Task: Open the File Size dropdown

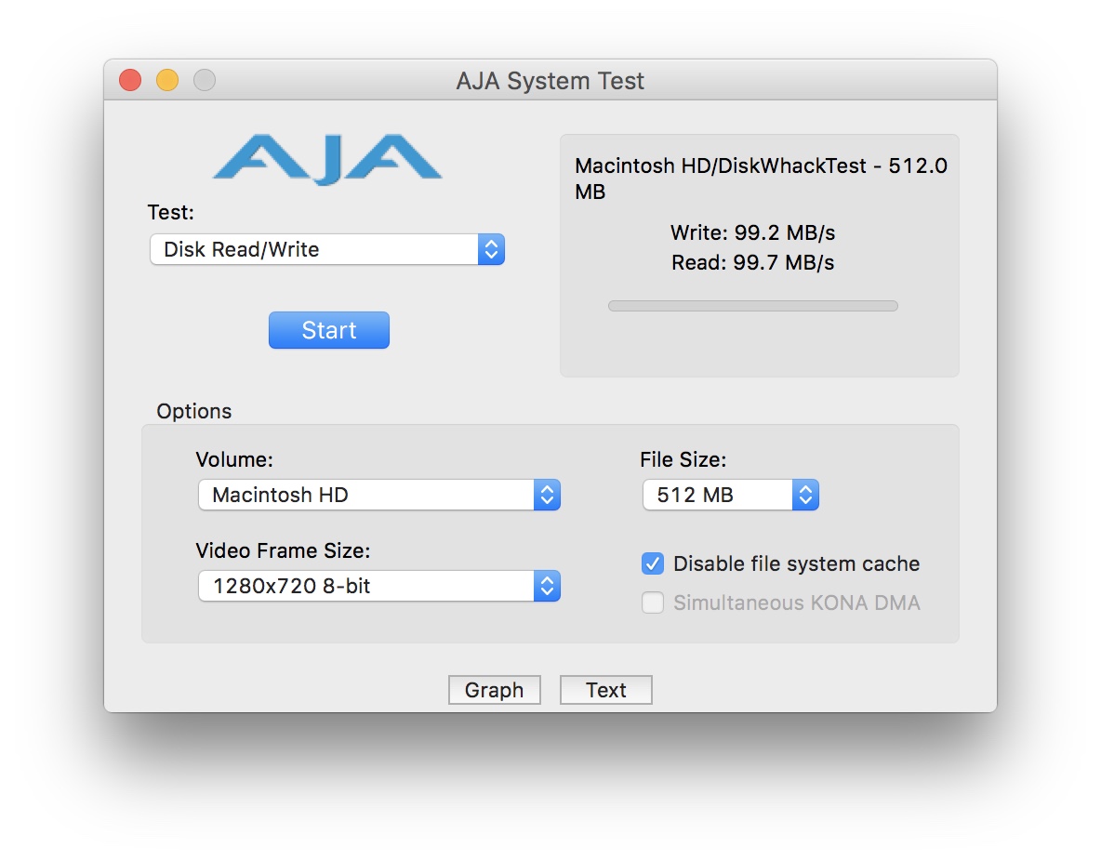Action: [731, 495]
